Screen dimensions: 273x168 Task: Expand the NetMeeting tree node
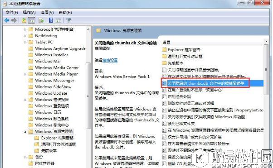point(25,36)
